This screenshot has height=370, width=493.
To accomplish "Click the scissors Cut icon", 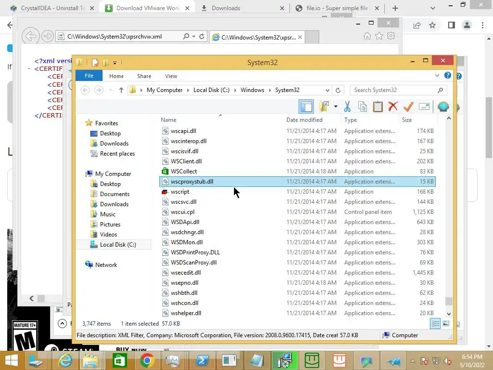I will (347, 106).
